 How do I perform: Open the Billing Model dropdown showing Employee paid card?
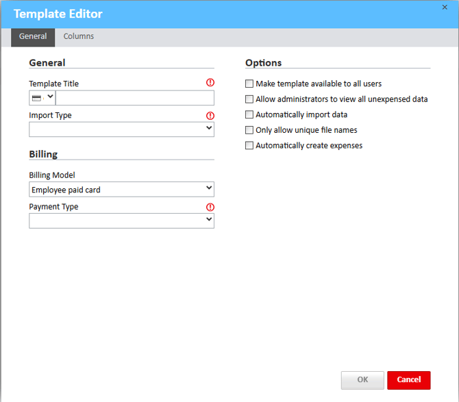(x=121, y=189)
